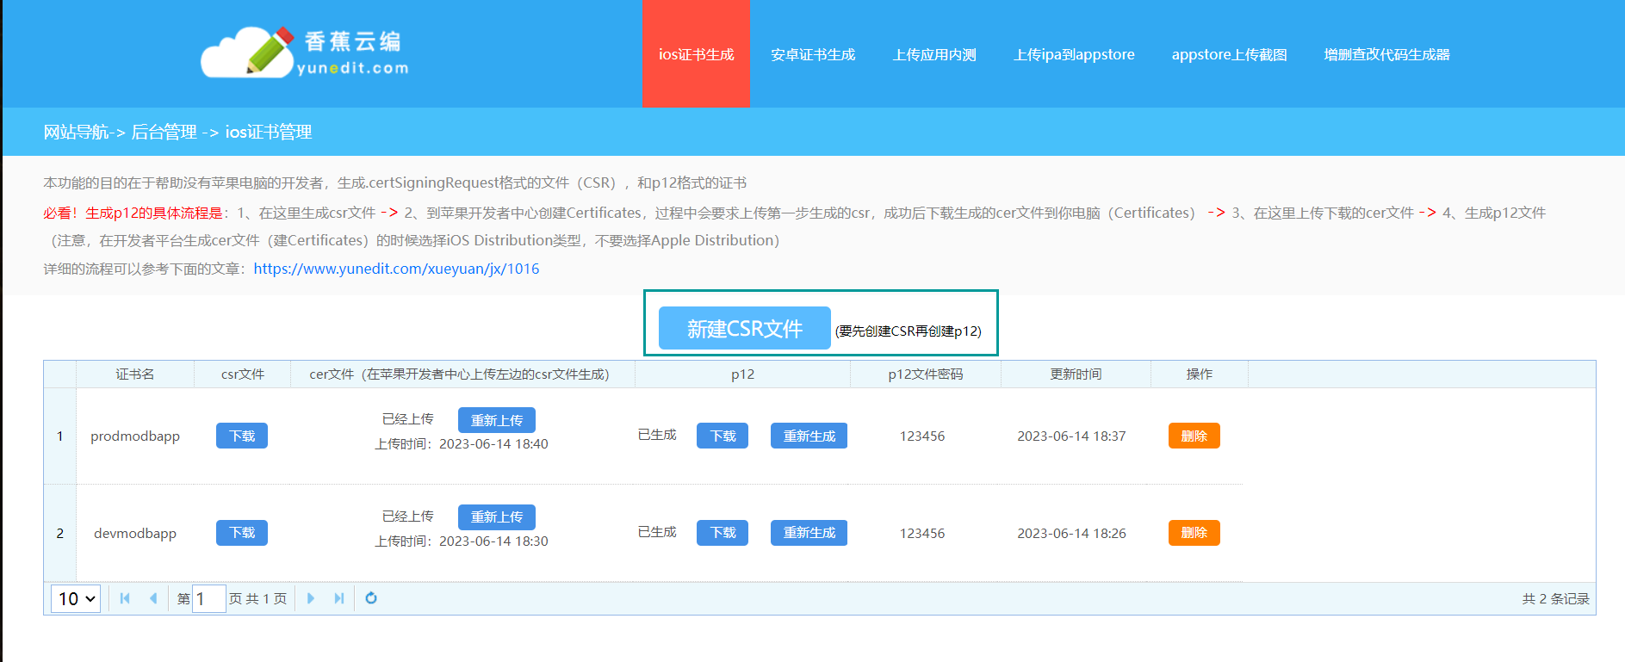Switch to 上传应用内测 nav tab

coord(934,54)
